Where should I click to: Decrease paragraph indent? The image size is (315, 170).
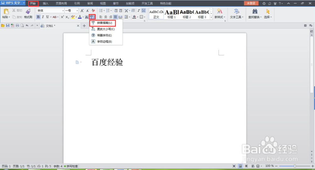pyautogui.click(x=116, y=11)
